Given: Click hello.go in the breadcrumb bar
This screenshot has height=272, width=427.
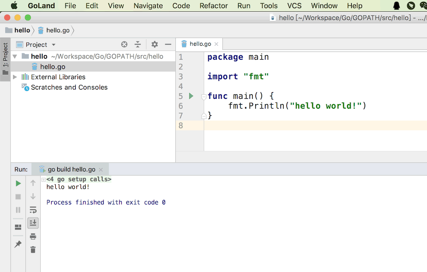Looking at the screenshot, I should [57, 30].
